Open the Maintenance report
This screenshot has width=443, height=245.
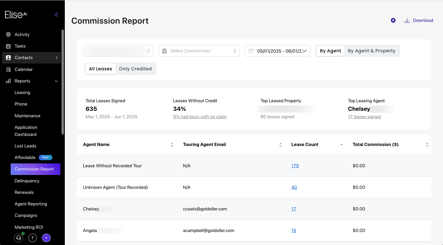coord(28,116)
